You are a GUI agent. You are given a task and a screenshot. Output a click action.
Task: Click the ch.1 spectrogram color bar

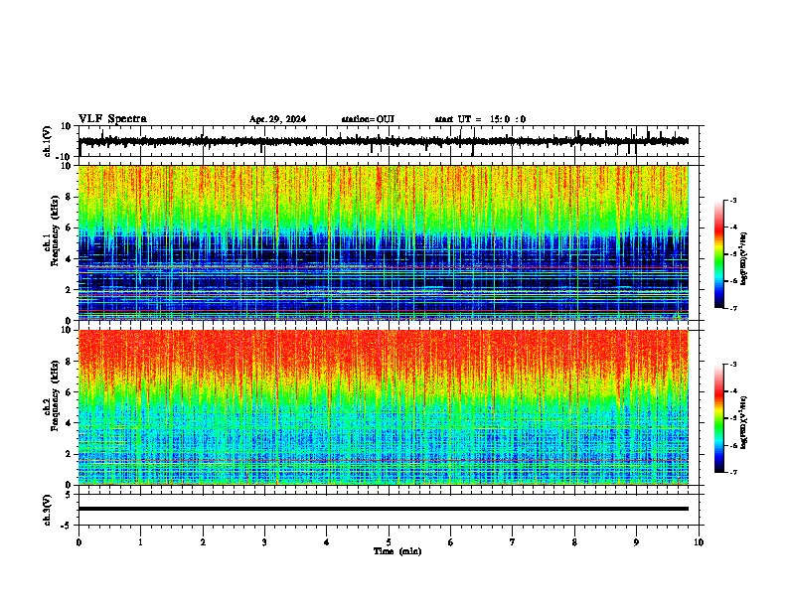718,254
